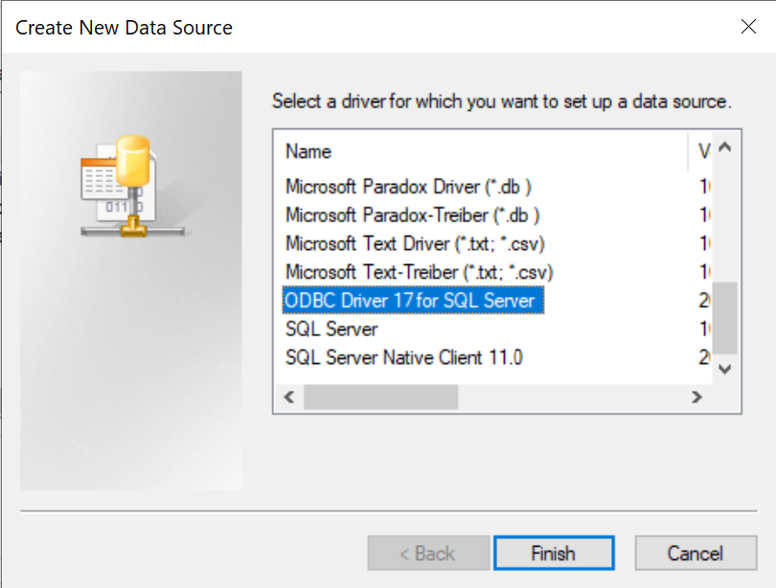Image resolution: width=776 pixels, height=588 pixels.
Task: Select Microsoft Text-Treiber (*.txt; *.csv)
Action: coord(419,273)
